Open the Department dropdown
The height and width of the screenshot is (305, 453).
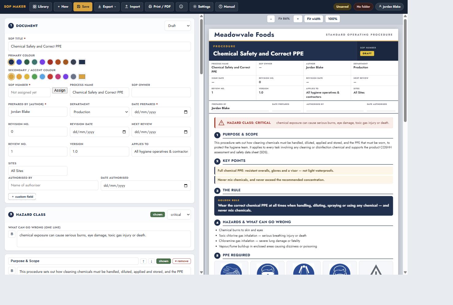[x=99, y=112]
